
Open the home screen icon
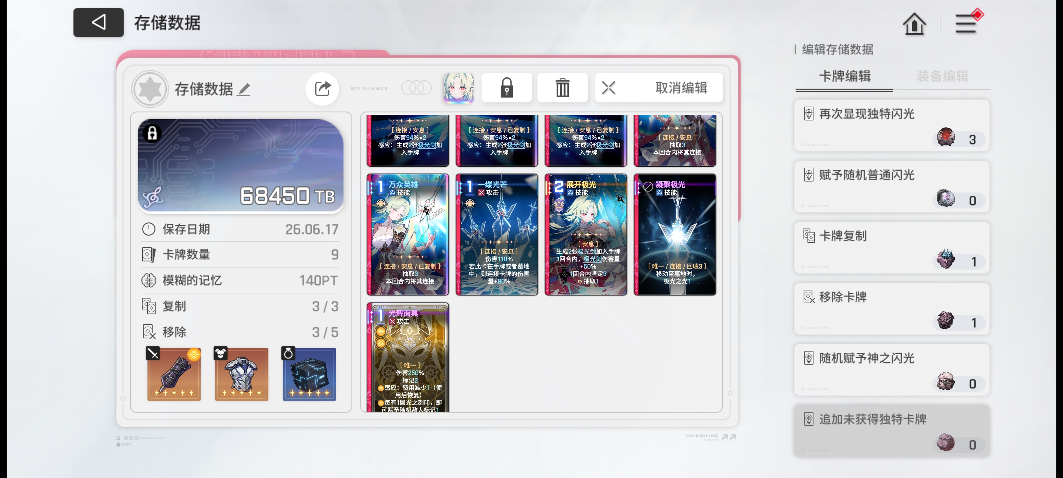(x=914, y=24)
